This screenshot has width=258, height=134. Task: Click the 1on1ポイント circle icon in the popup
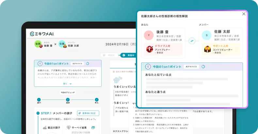[148, 67]
